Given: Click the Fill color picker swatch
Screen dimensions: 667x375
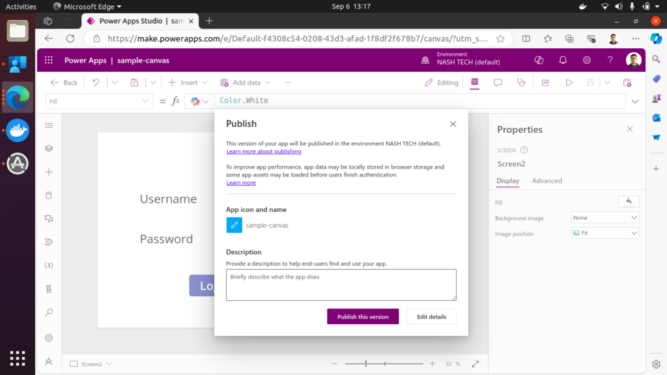Looking at the screenshot, I should 629,202.
